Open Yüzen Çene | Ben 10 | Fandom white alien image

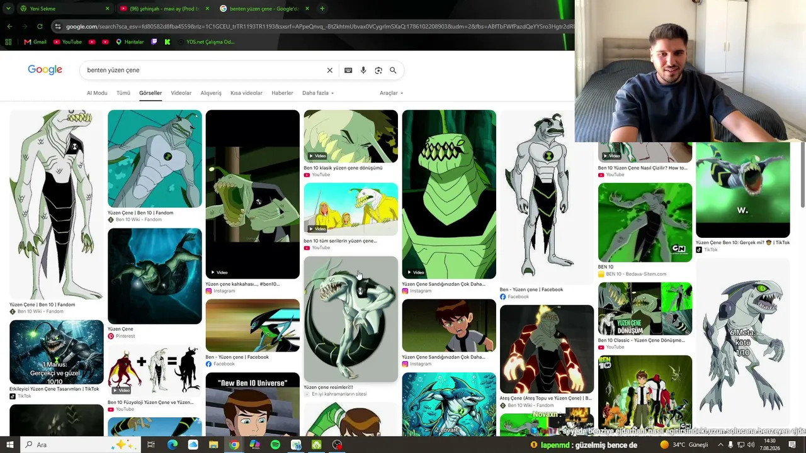57,204
